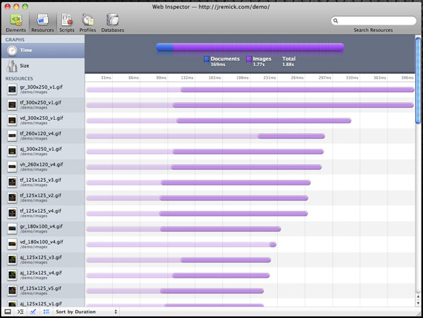Screen dimensions: 423x318
Task: Click aj_125x125_v4.gif file icon
Action: (12, 275)
